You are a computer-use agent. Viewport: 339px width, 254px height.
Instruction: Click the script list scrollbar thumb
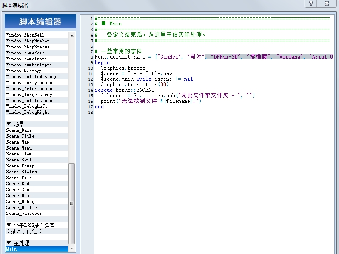72,203
